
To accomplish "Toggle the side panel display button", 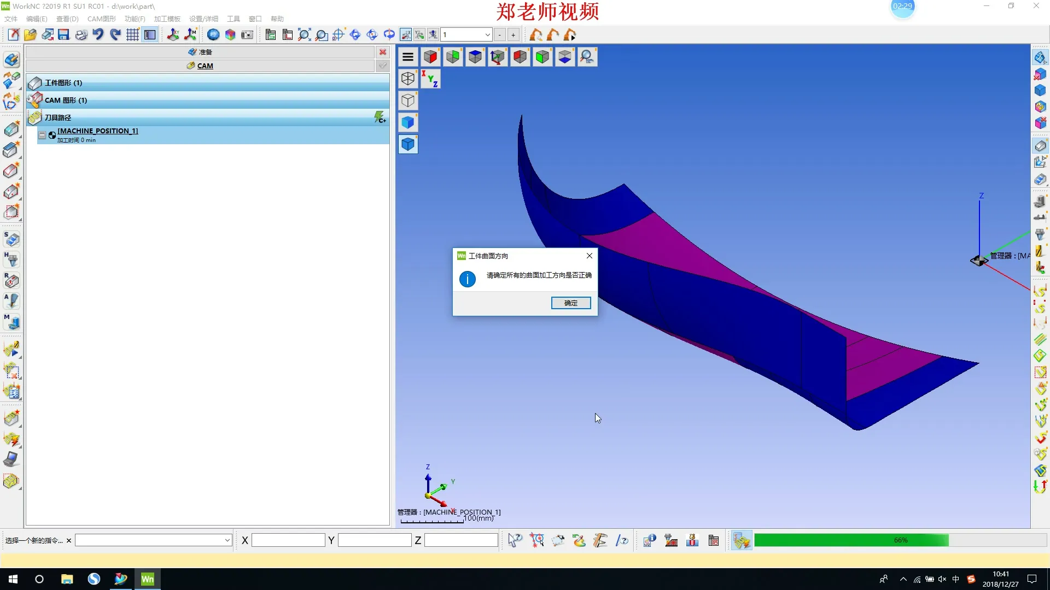I will coord(150,35).
